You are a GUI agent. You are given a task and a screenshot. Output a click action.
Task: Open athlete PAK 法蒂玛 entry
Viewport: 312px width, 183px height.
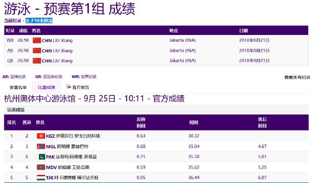coord(72,157)
